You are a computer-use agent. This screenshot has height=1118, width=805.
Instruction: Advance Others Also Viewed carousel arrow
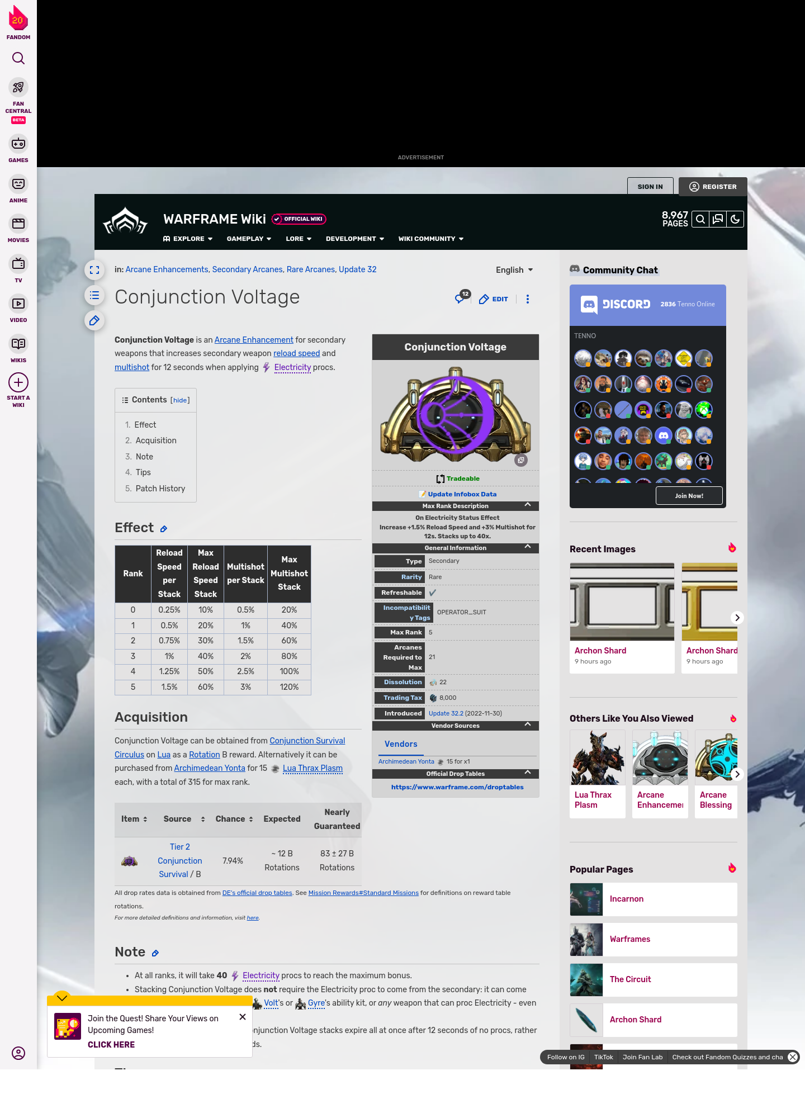[737, 774]
